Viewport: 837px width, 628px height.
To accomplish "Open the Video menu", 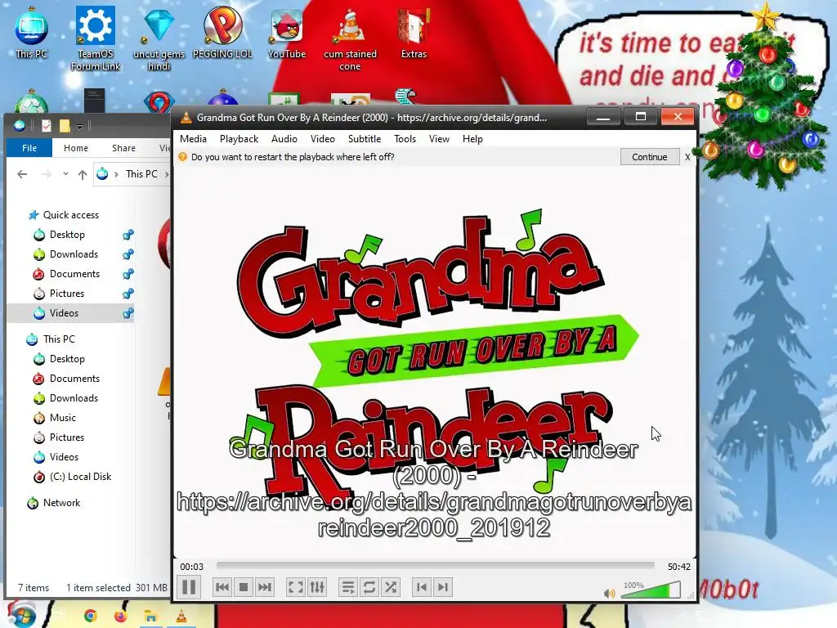I will coord(323,139).
